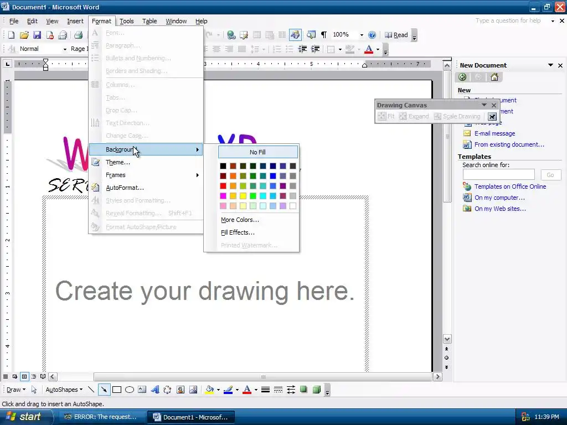This screenshot has width=567, height=425.
Task: Click the Go search button
Action: pyautogui.click(x=550, y=175)
